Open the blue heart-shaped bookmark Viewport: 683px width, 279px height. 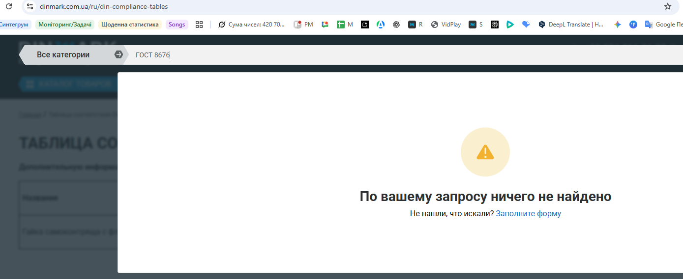pyautogui.click(x=526, y=25)
